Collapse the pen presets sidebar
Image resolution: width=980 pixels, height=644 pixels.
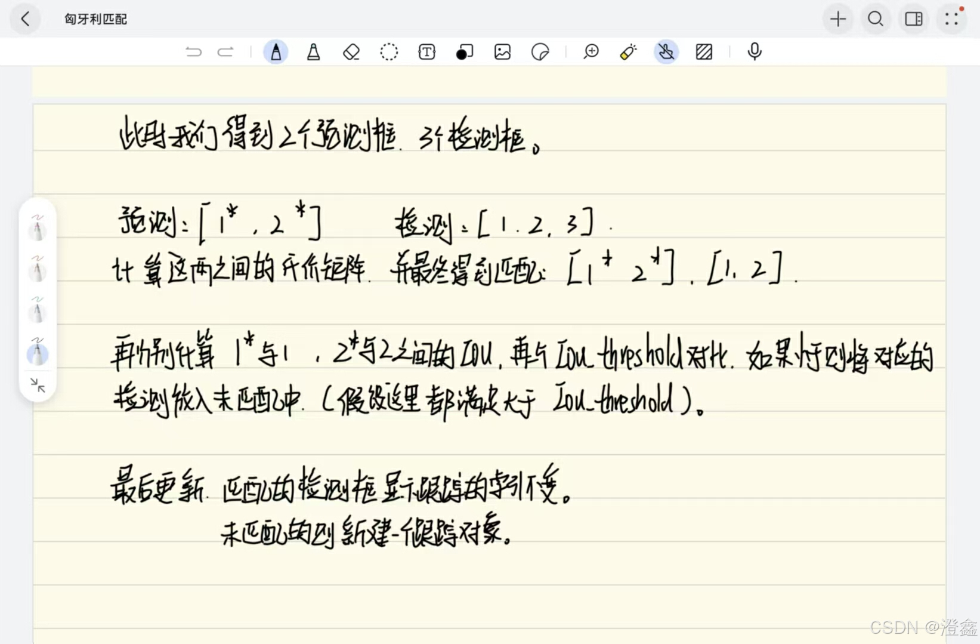(37, 386)
